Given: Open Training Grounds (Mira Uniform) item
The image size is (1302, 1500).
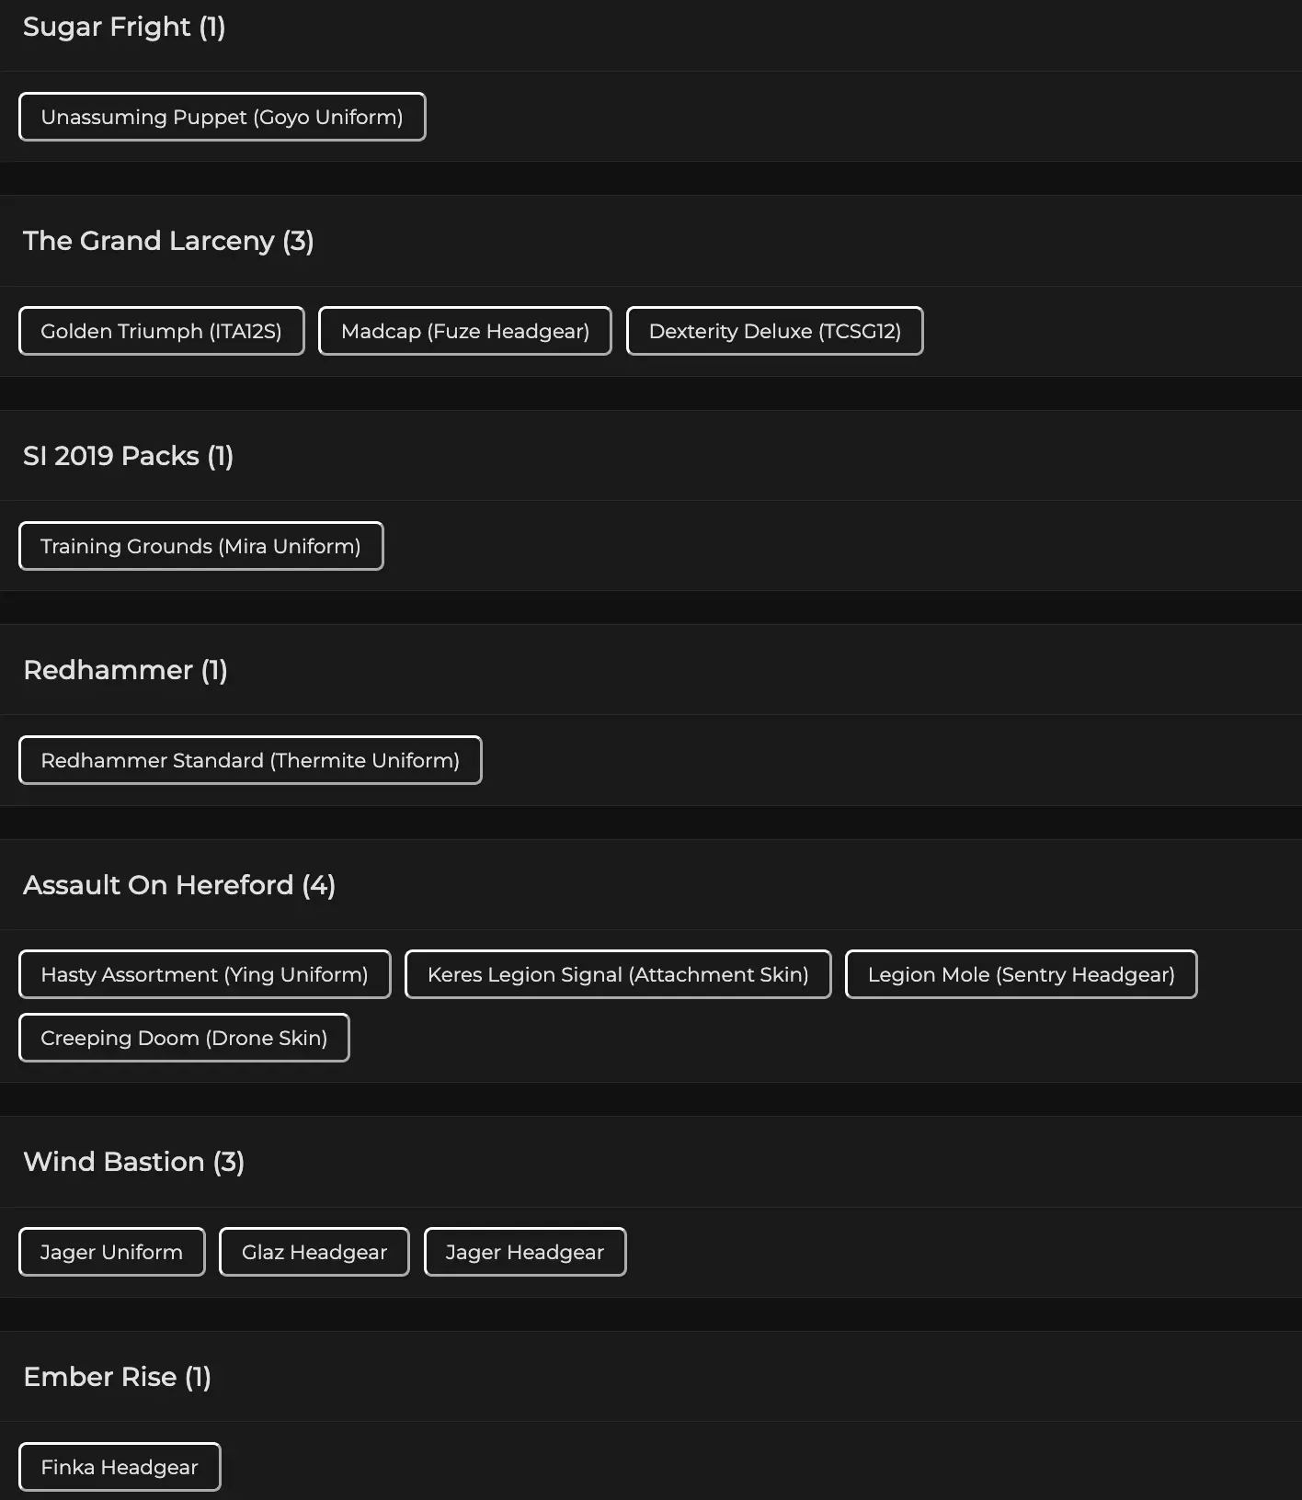Looking at the screenshot, I should [200, 546].
